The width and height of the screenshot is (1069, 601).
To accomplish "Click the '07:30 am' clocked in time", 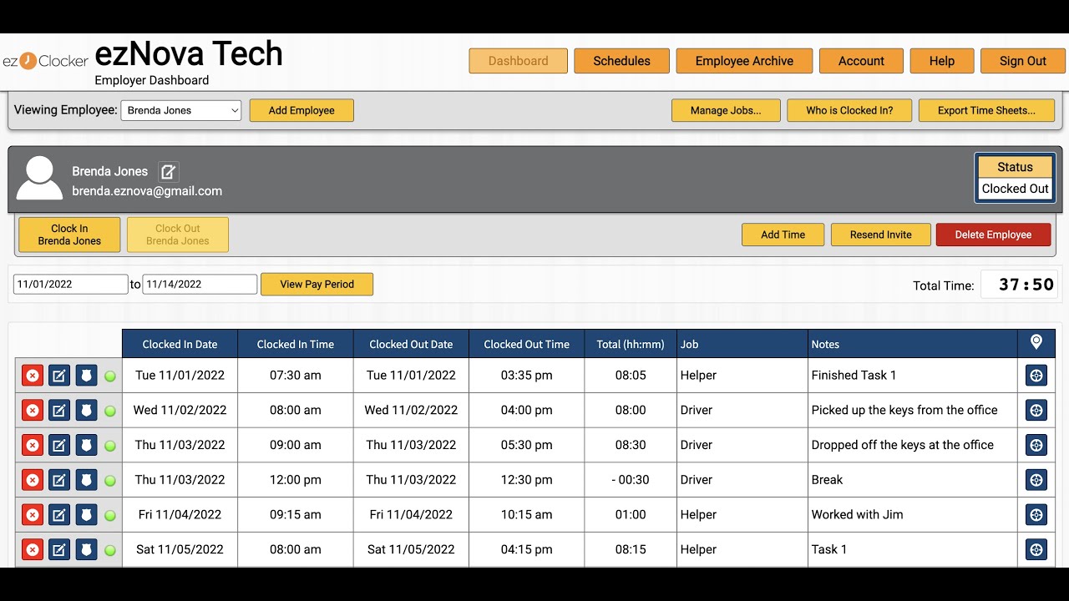I will (296, 376).
